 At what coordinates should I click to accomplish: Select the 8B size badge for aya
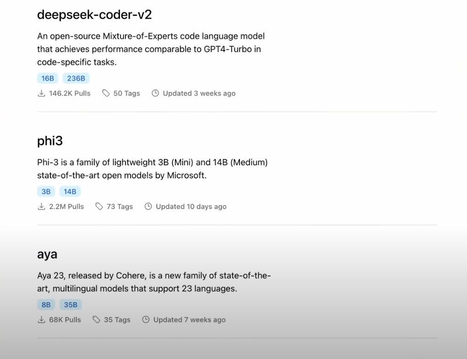[x=46, y=305]
